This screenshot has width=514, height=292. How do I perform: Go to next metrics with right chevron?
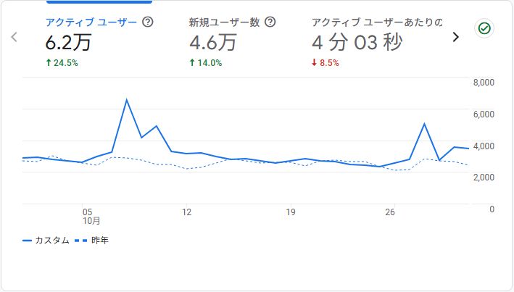click(x=455, y=37)
